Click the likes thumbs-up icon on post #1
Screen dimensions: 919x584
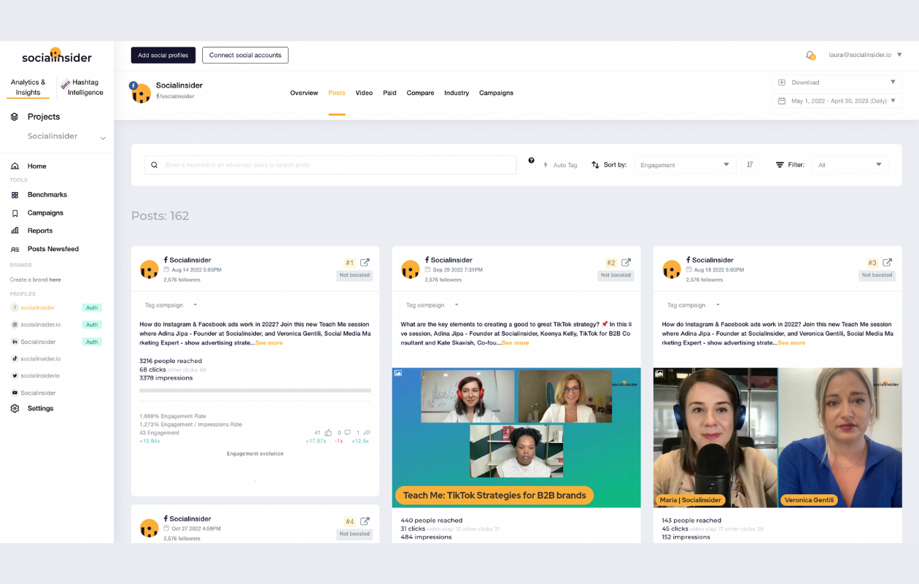click(x=328, y=433)
